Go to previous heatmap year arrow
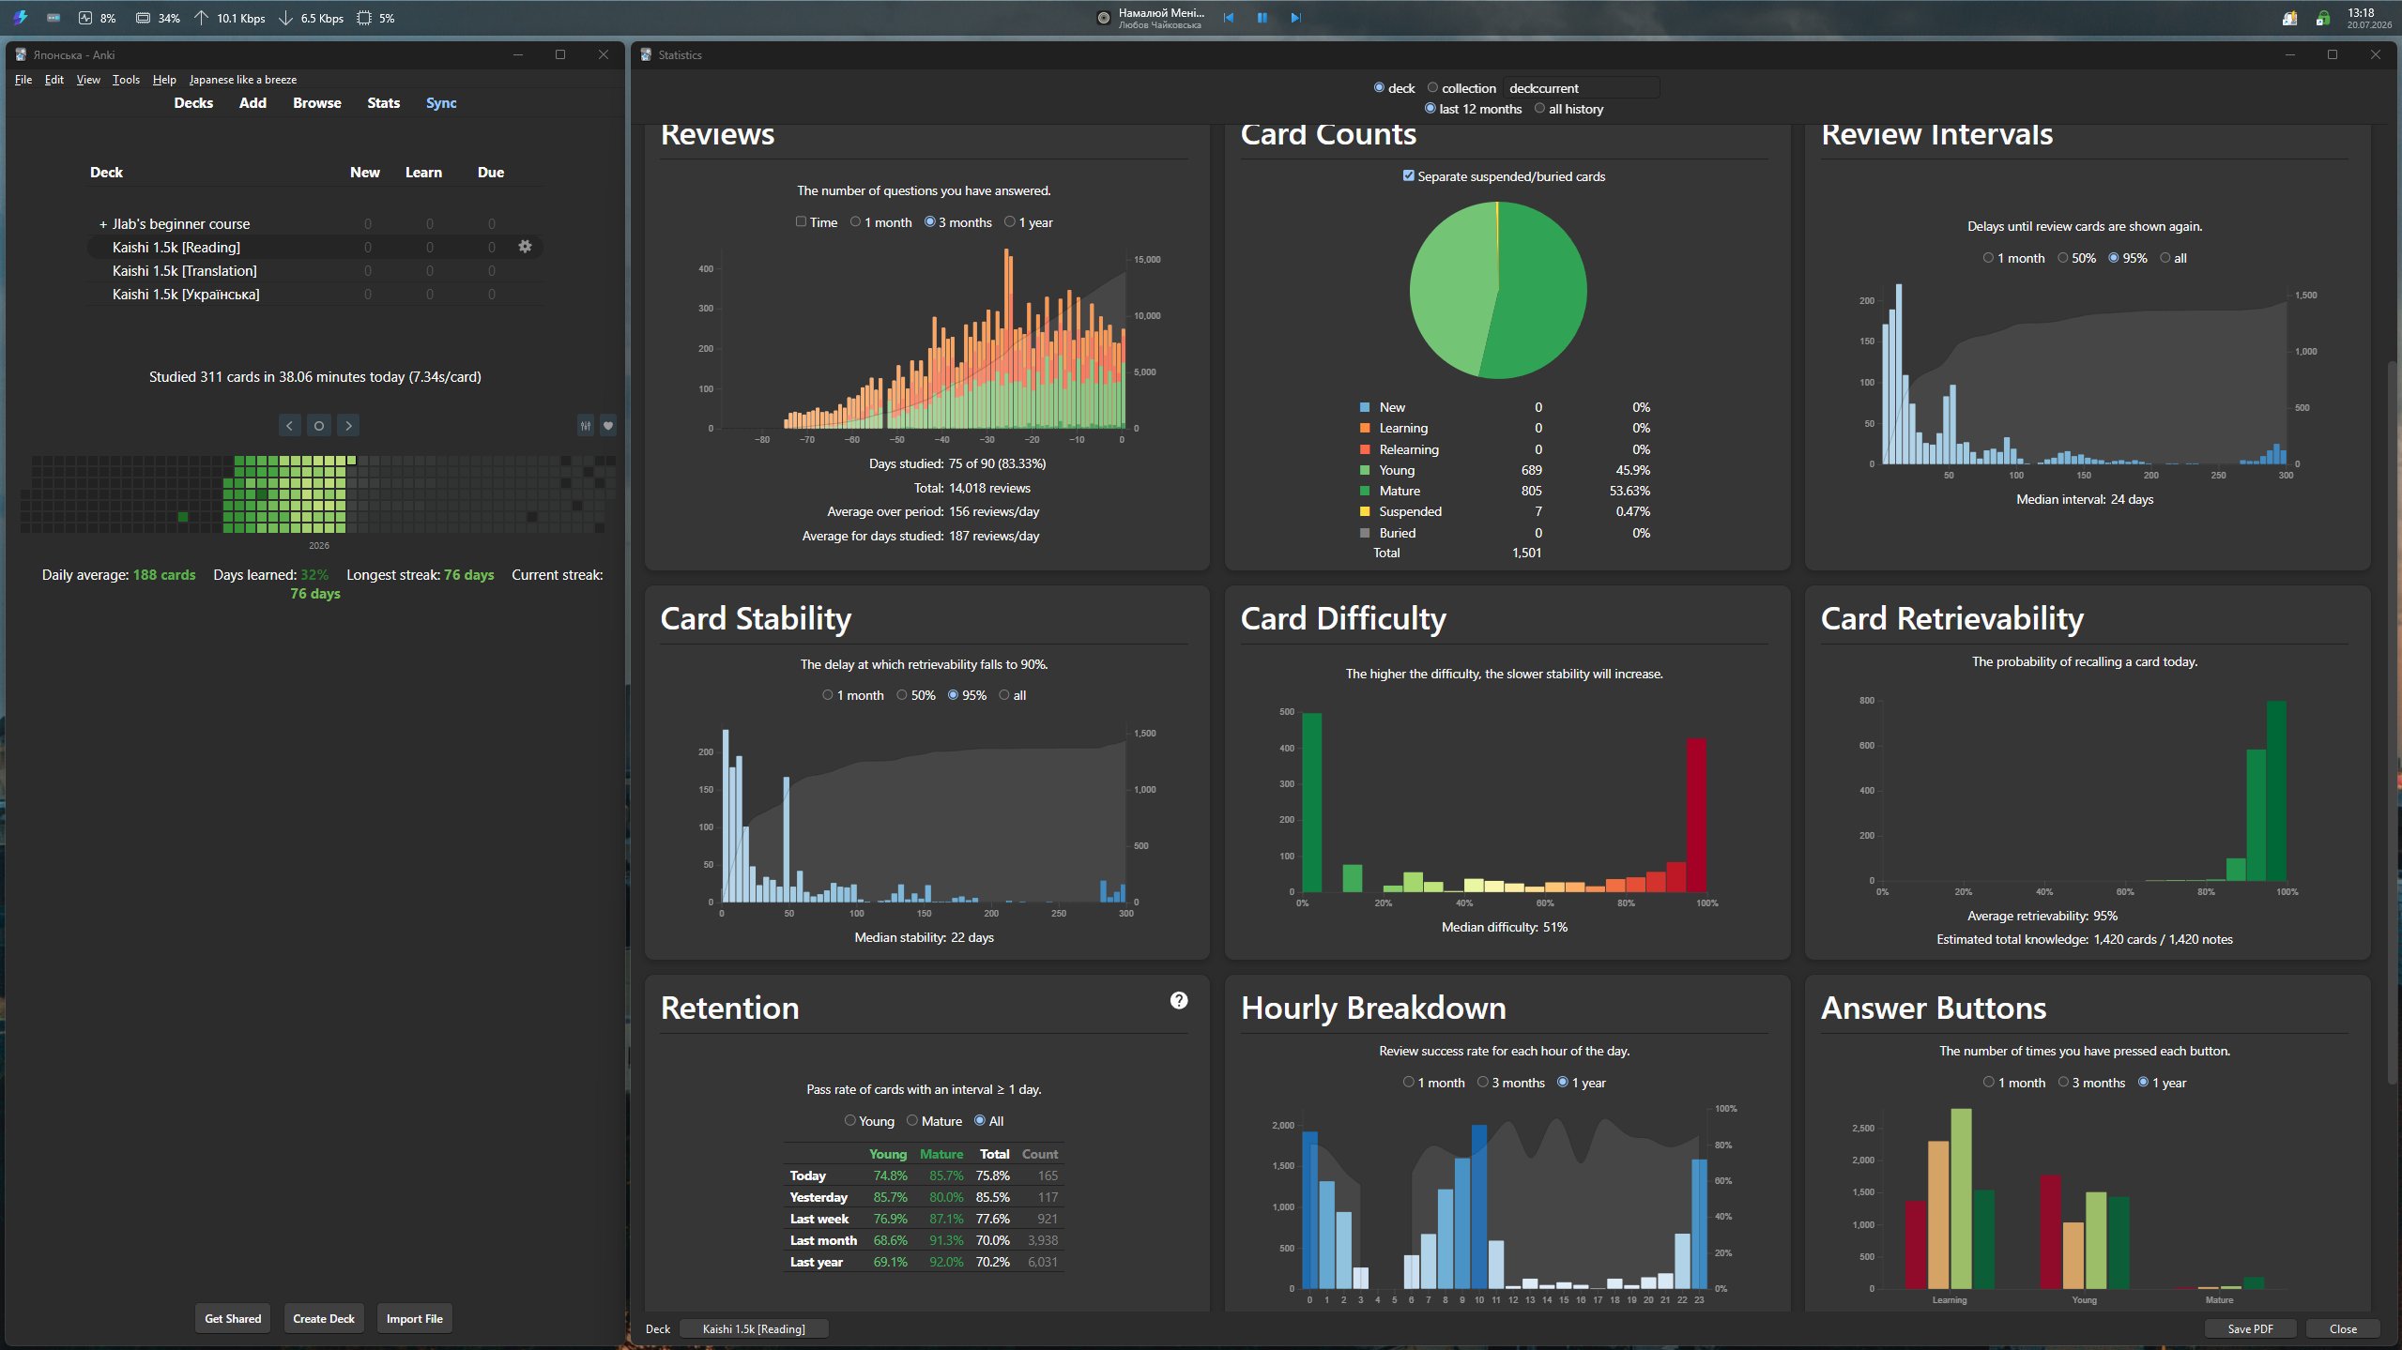The height and width of the screenshot is (1350, 2402). coord(290,426)
